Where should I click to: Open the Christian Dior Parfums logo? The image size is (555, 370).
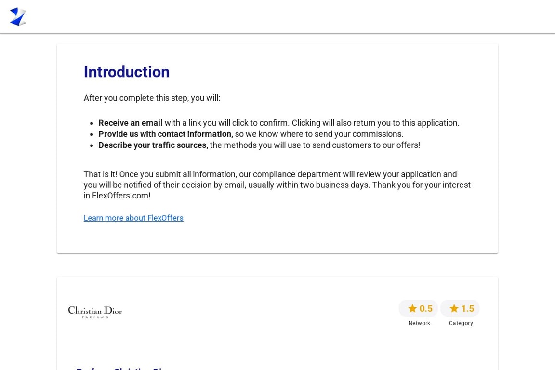coord(95,312)
